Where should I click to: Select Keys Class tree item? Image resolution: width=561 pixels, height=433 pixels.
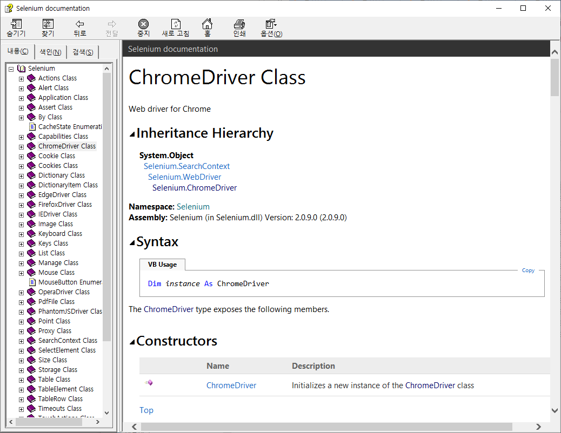[54, 243]
